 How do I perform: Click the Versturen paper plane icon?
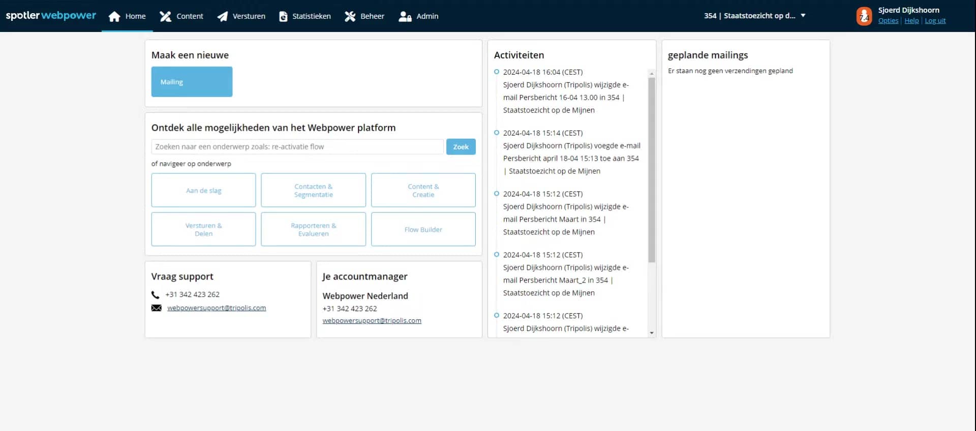[222, 16]
